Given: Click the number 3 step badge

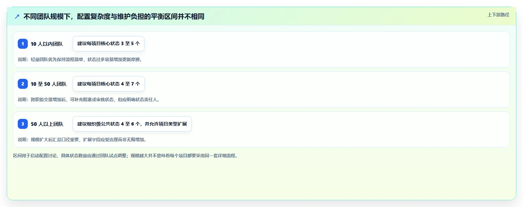Looking at the screenshot, I should tap(23, 124).
